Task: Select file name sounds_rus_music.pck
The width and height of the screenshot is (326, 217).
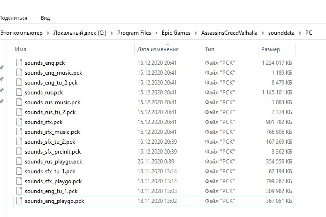Action: [53, 102]
